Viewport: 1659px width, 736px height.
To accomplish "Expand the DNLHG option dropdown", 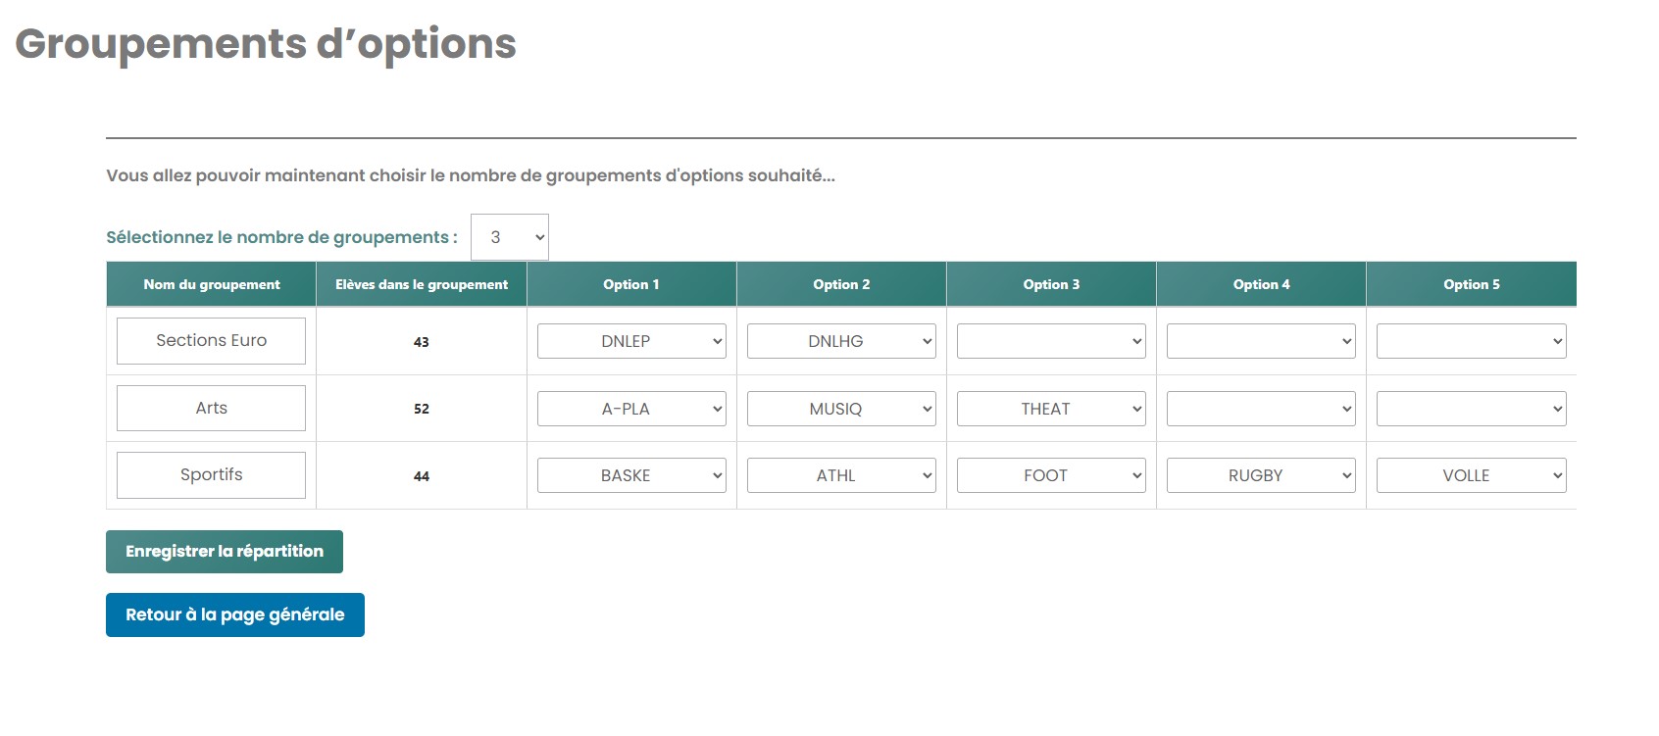I will 840,341.
